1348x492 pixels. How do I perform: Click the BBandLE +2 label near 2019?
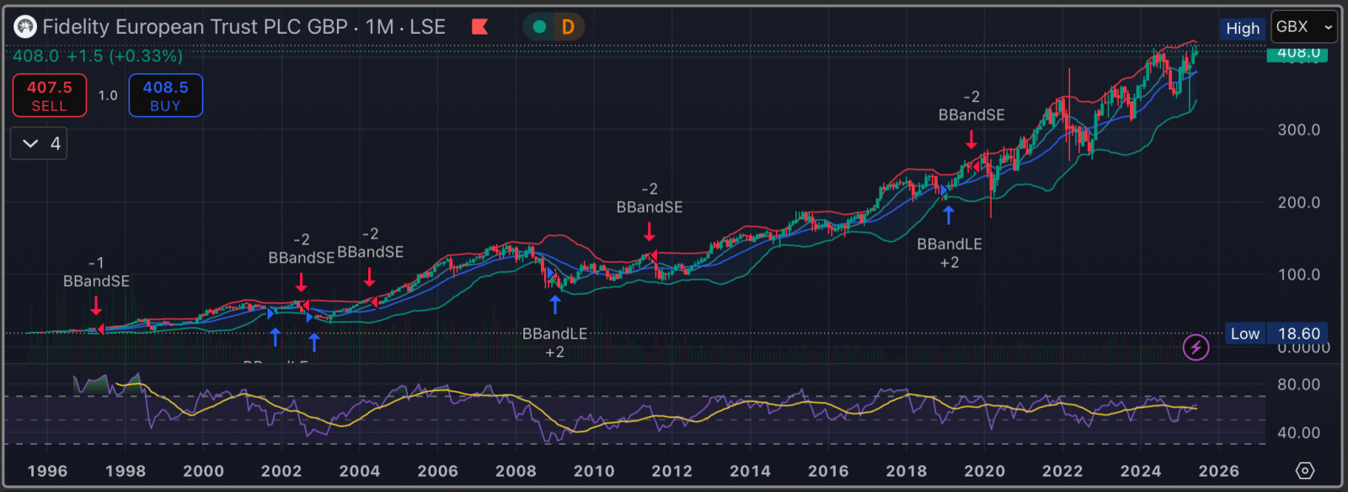click(x=949, y=253)
